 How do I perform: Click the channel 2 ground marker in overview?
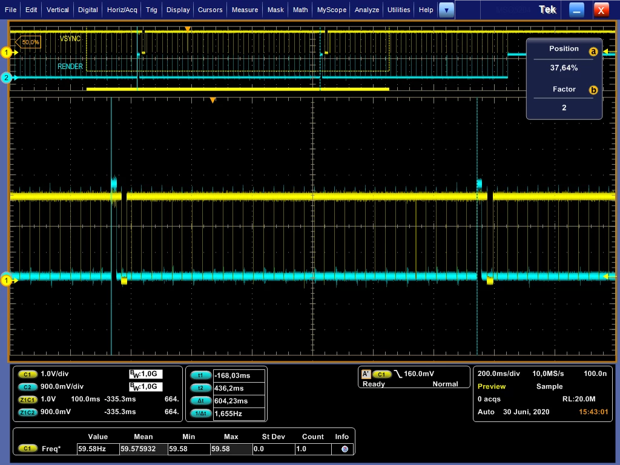7,77
